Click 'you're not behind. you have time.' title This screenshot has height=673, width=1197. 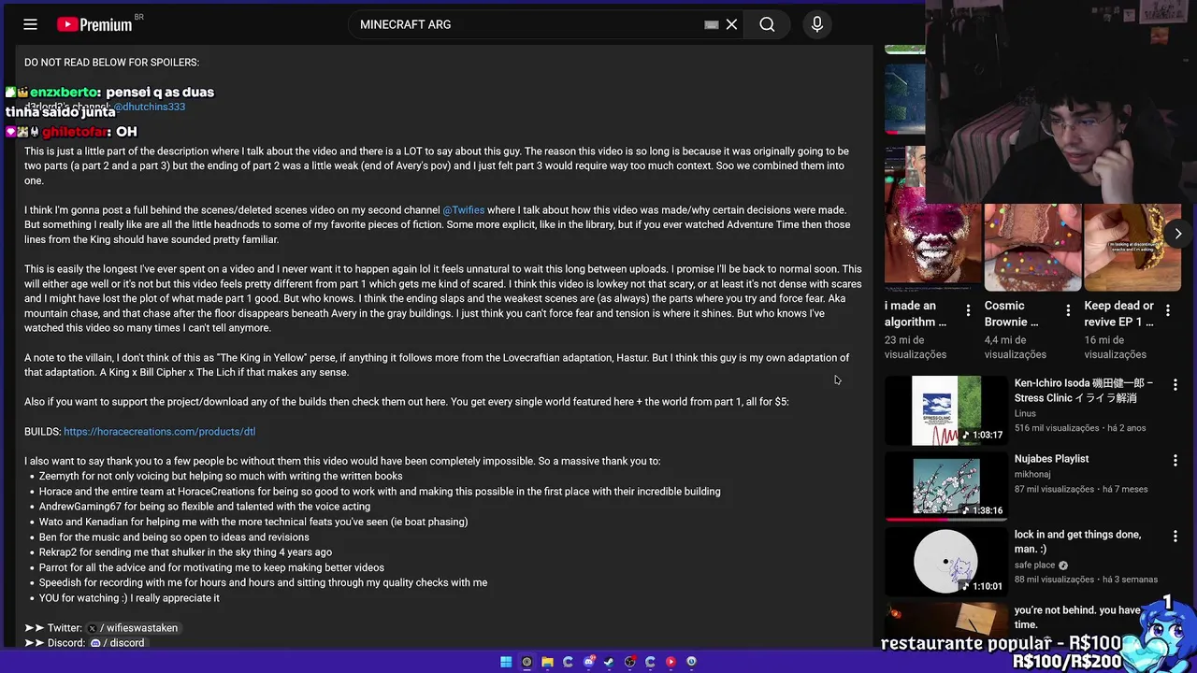coord(1077,617)
